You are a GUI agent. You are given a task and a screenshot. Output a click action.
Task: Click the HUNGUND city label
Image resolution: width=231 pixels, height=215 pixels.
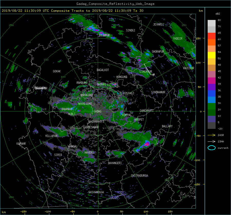(x=122, y=77)
